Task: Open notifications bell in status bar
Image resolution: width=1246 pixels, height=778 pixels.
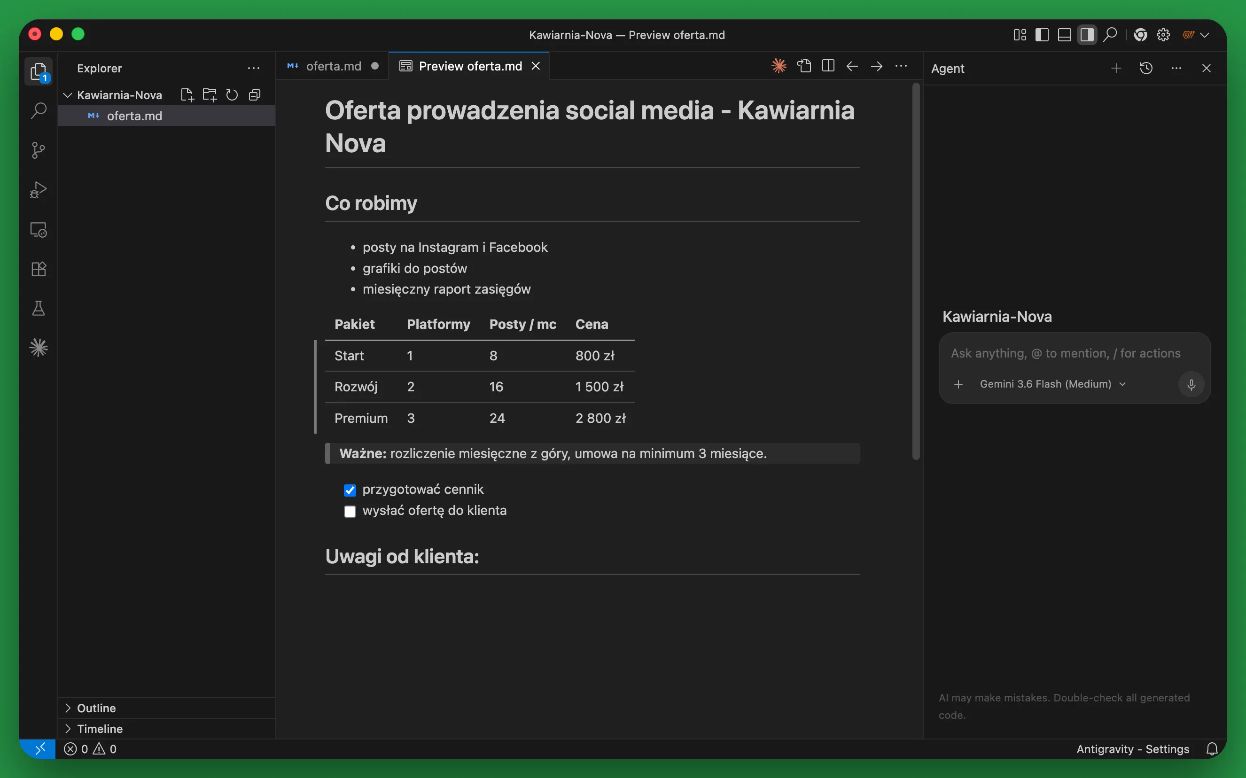Action: coord(1212,749)
